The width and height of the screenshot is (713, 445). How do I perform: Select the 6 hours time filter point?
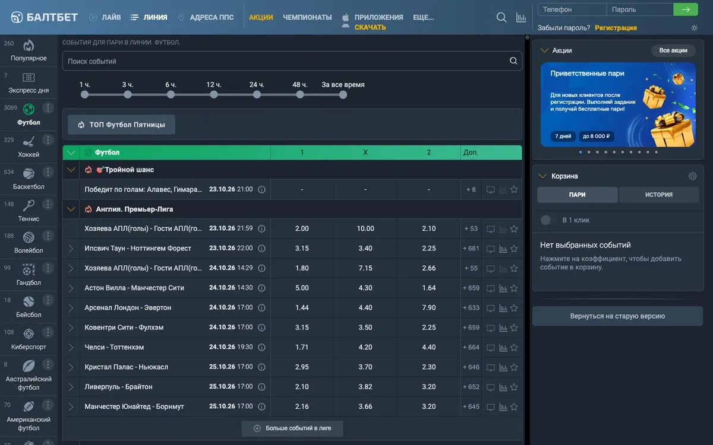171,94
